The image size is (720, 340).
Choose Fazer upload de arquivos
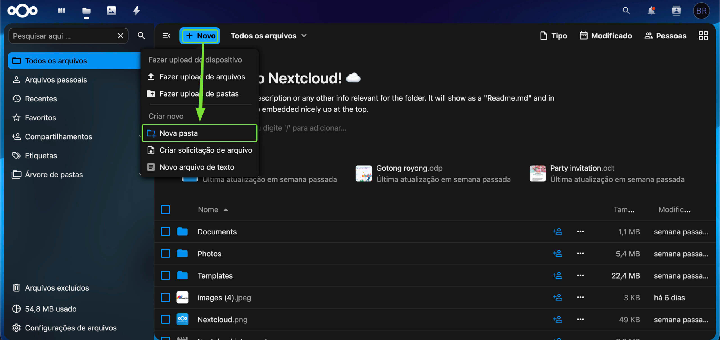[x=199, y=77]
